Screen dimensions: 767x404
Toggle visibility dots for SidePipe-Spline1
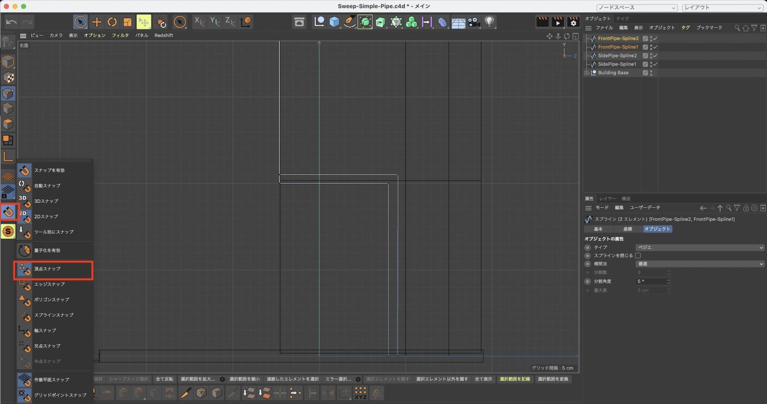[x=651, y=64]
